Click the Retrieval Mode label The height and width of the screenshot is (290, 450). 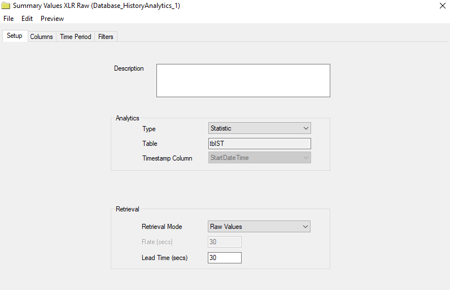162,227
